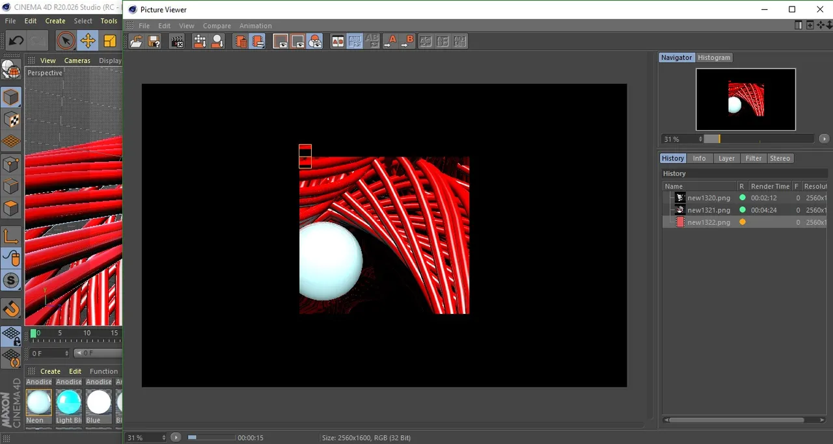Click the animation progress slider at bottom
The width and height of the screenshot is (833, 444).
point(212,437)
